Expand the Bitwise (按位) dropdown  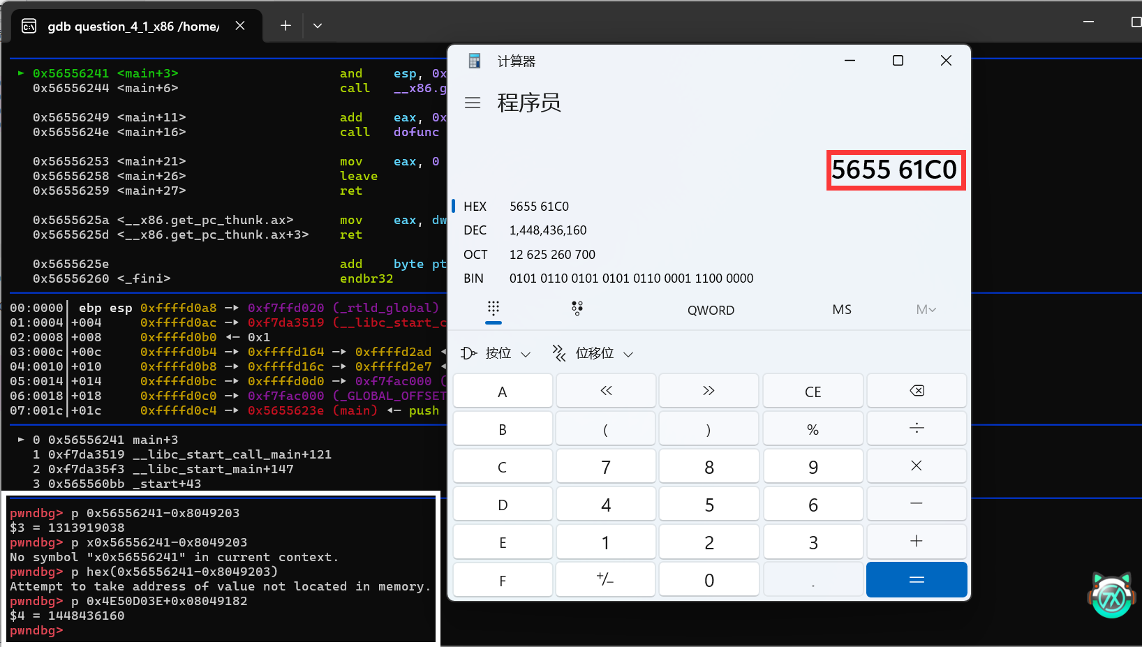pos(496,353)
